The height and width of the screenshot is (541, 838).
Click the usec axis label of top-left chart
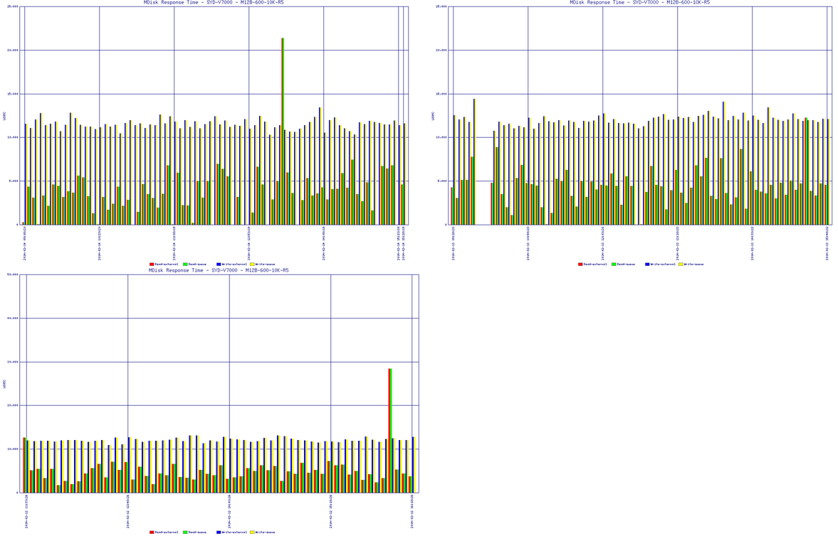tap(4, 115)
